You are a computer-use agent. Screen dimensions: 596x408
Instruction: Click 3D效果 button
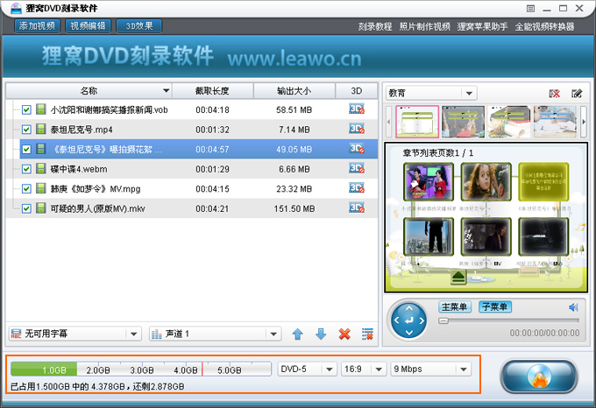pyautogui.click(x=139, y=26)
